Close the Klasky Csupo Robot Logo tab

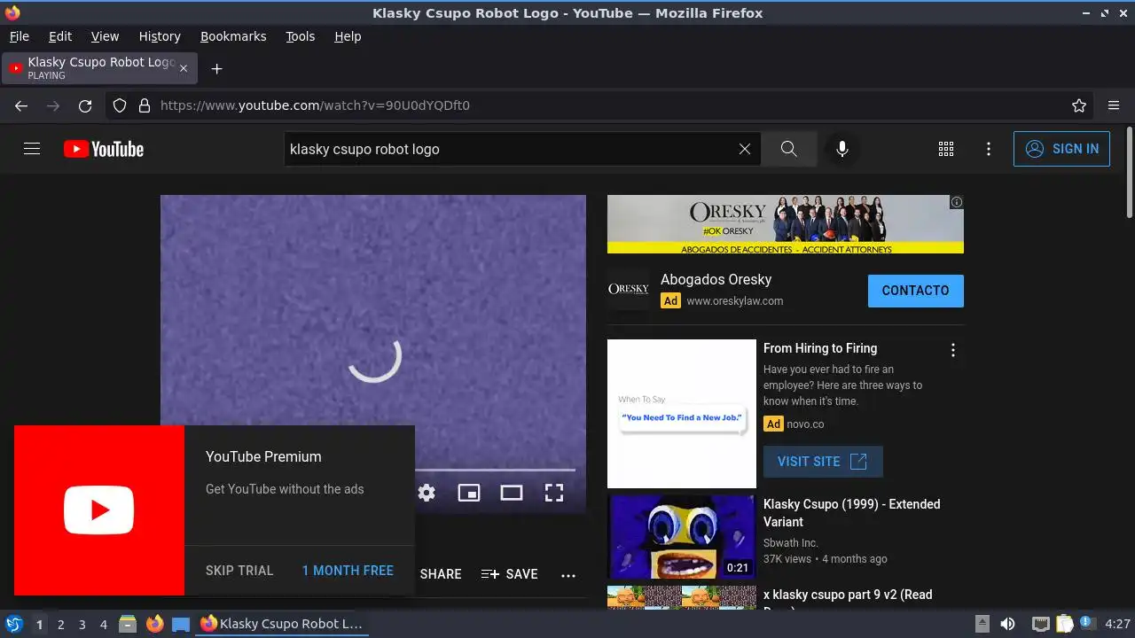(x=184, y=68)
